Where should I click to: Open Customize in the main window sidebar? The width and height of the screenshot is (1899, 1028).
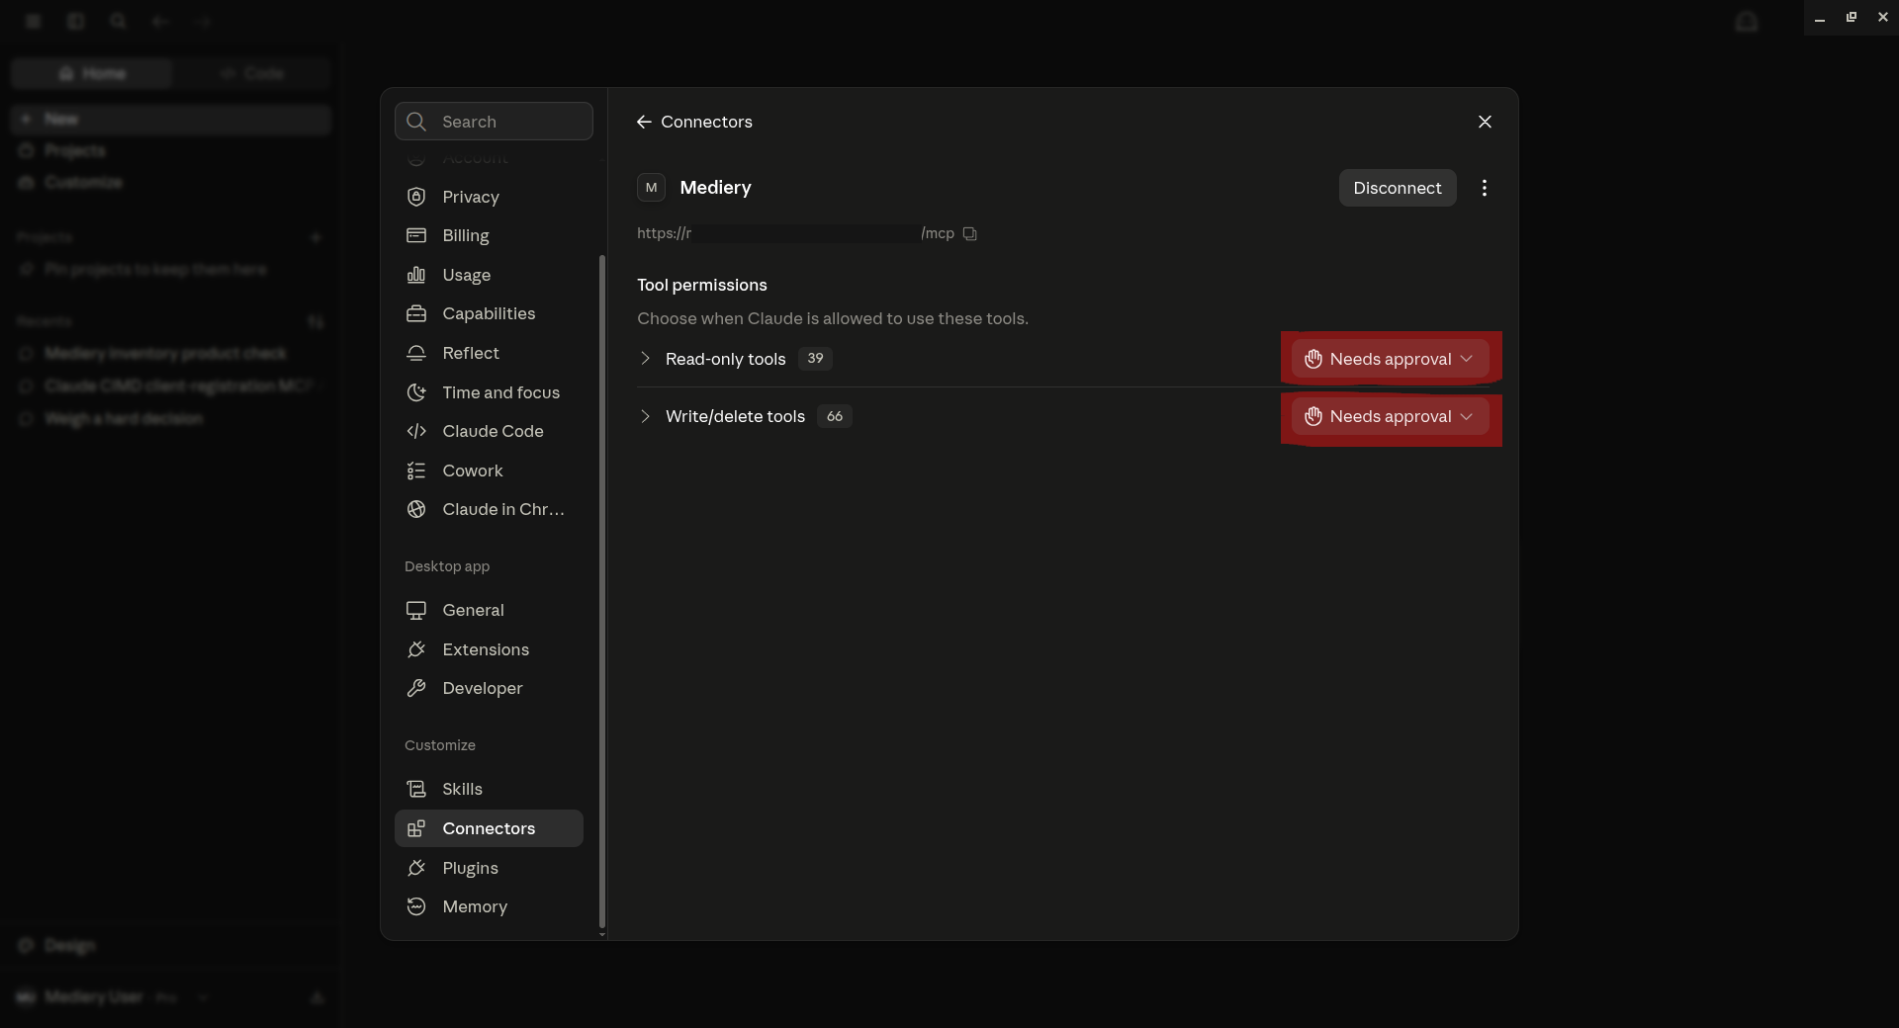pyautogui.click(x=170, y=182)
